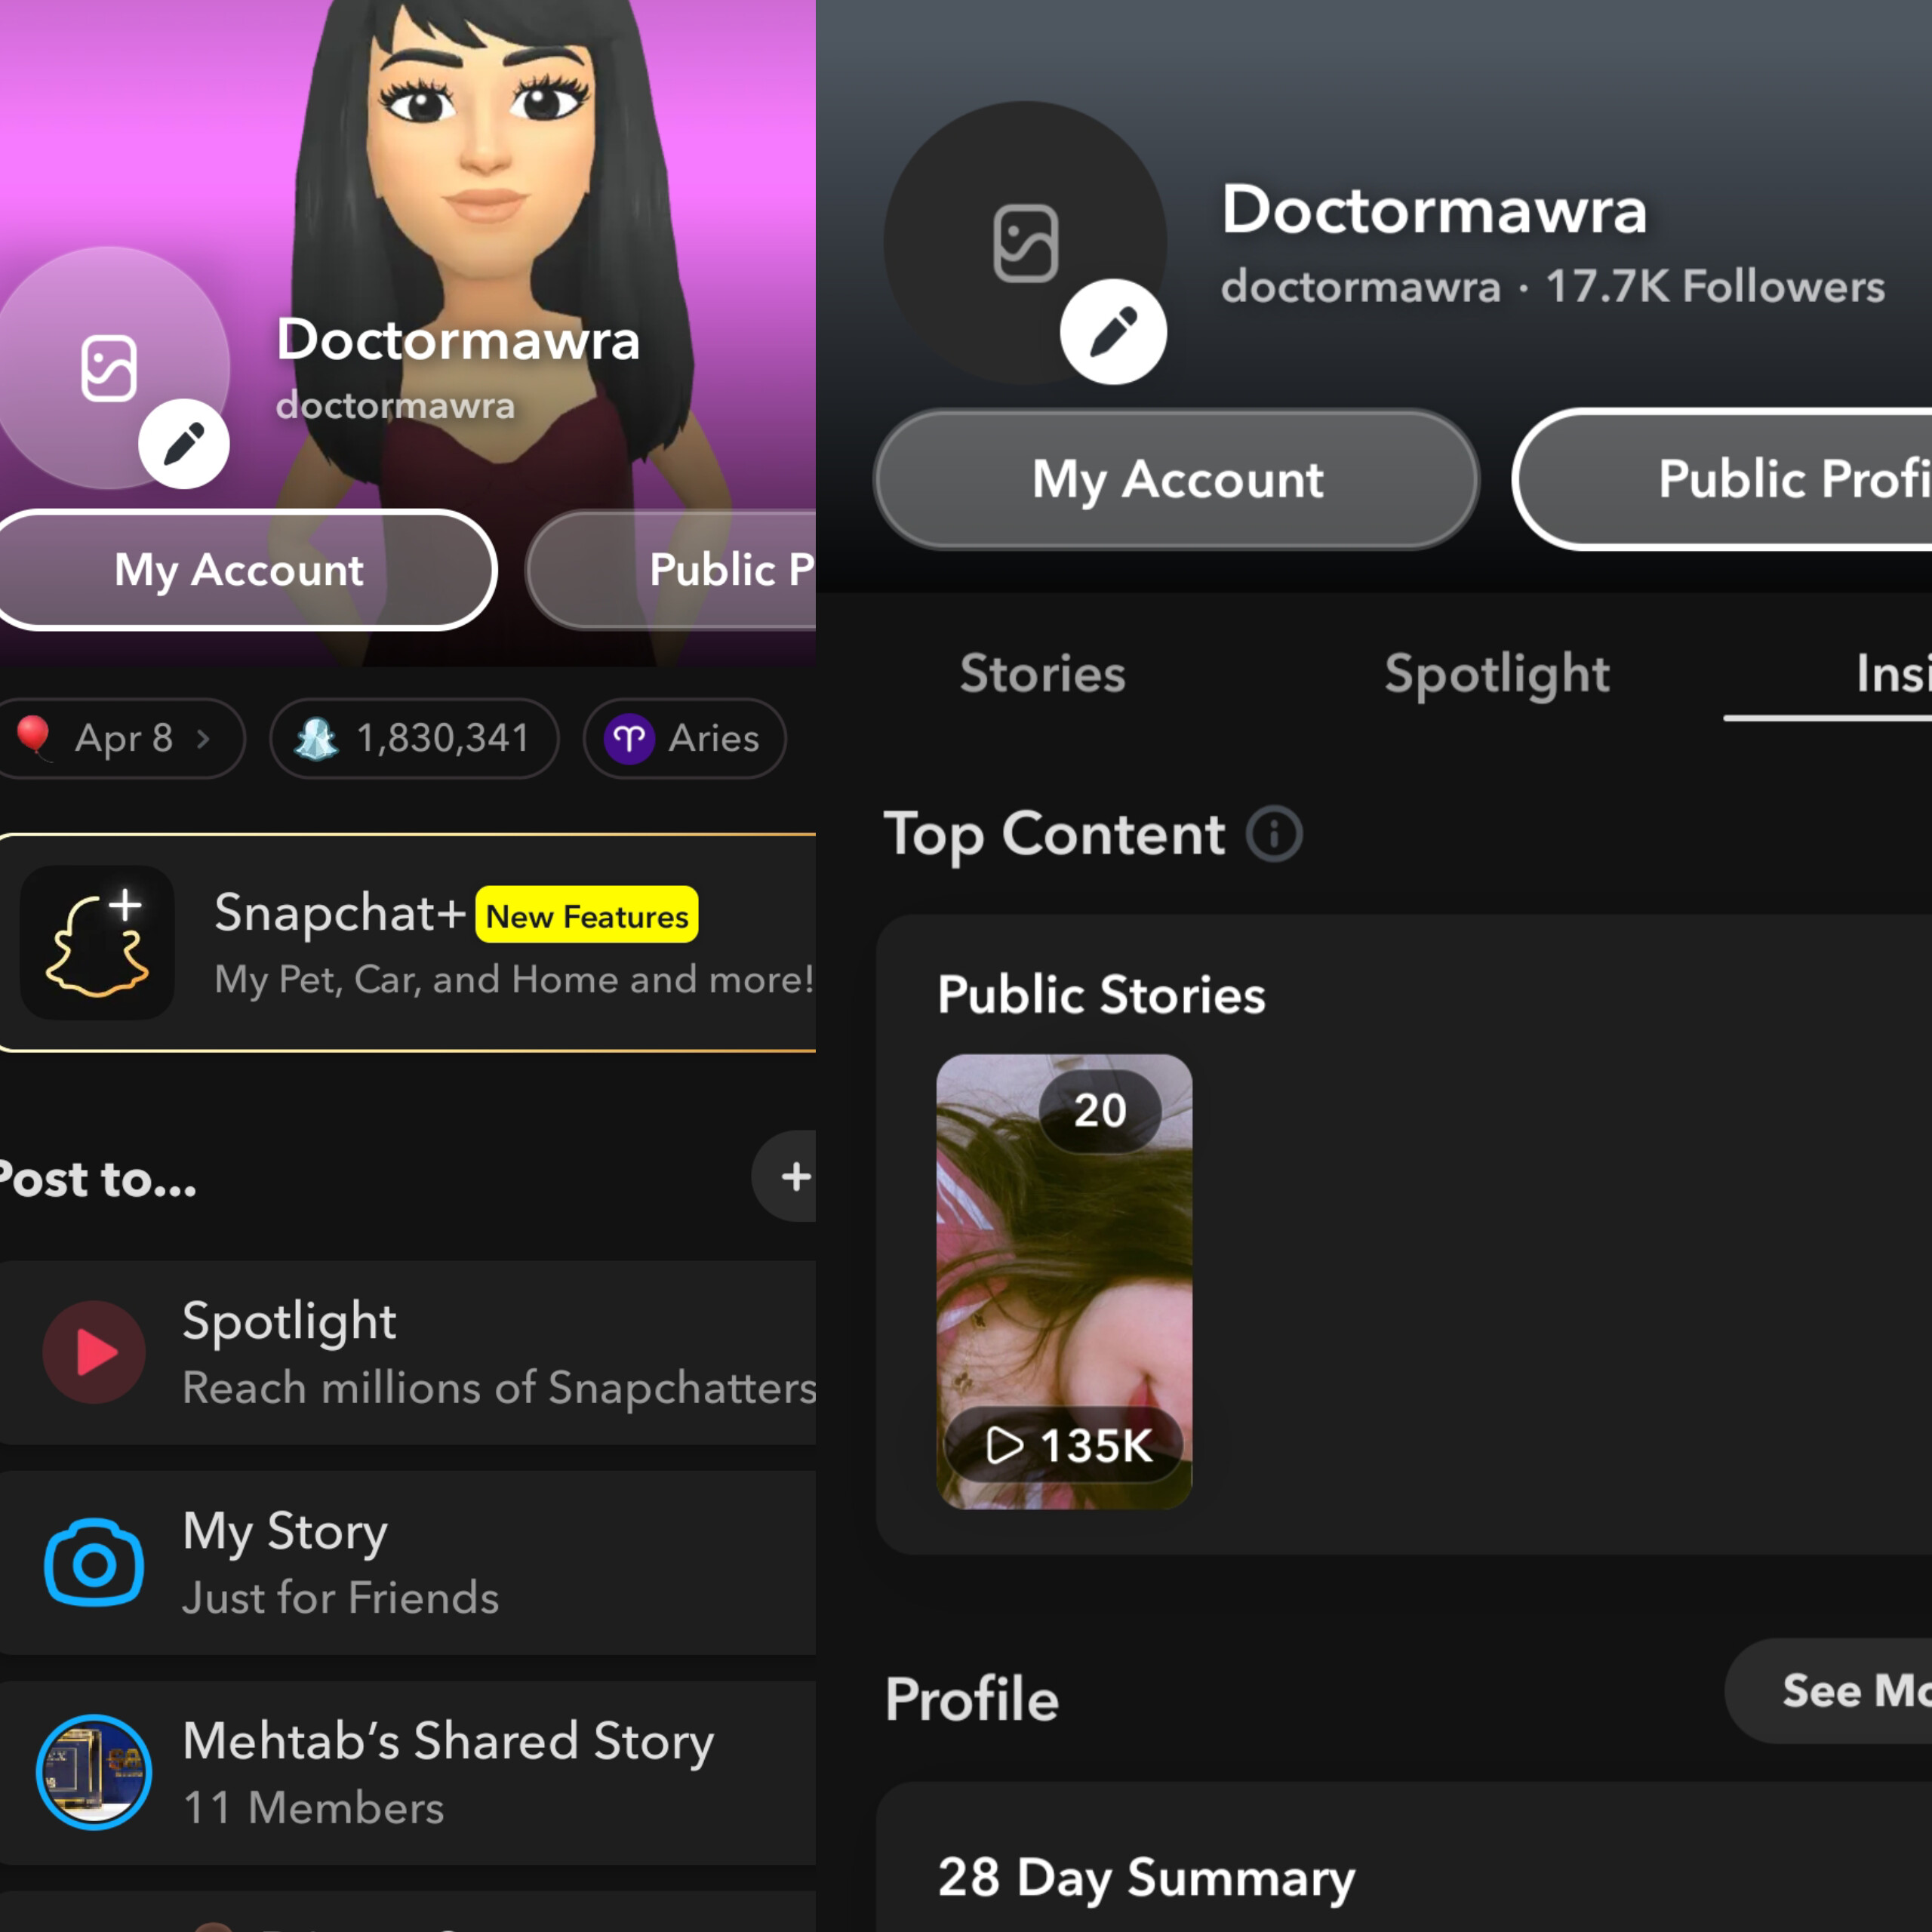1932x1932 pixels.
Task: Tap See More button next to Profile
Action: tap(1828, 1691)
